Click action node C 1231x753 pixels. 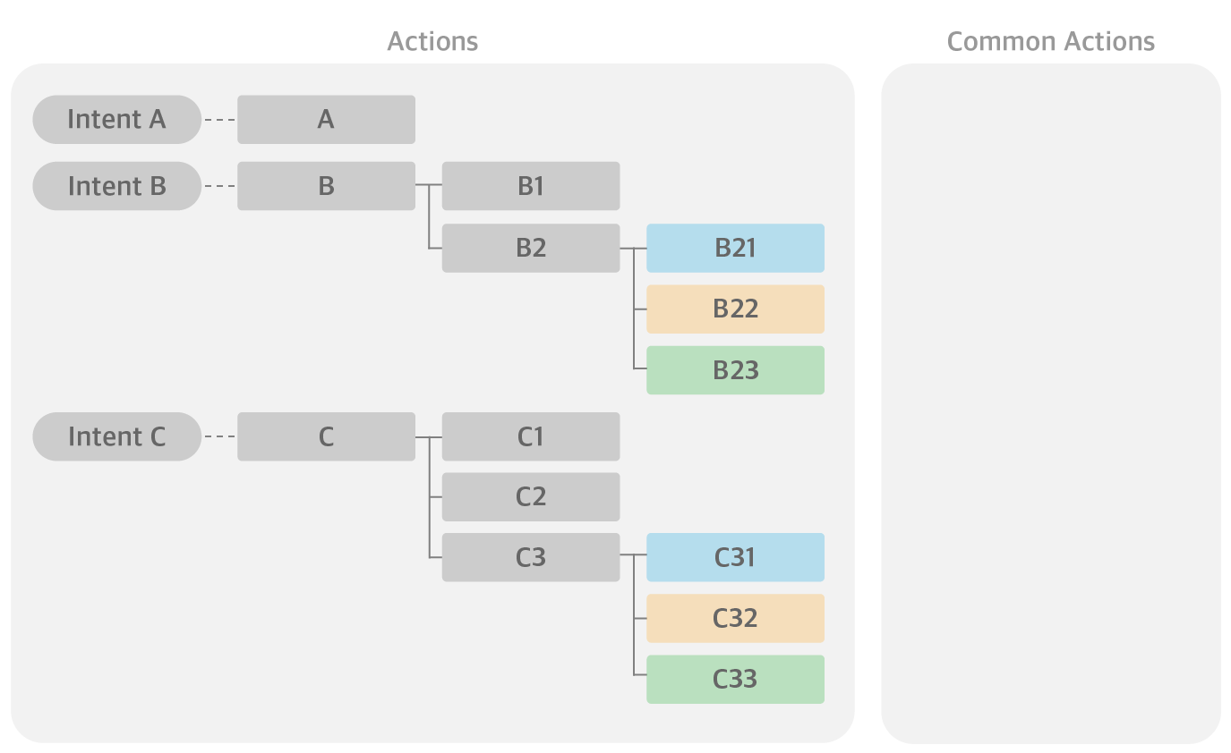pos(326,436)
